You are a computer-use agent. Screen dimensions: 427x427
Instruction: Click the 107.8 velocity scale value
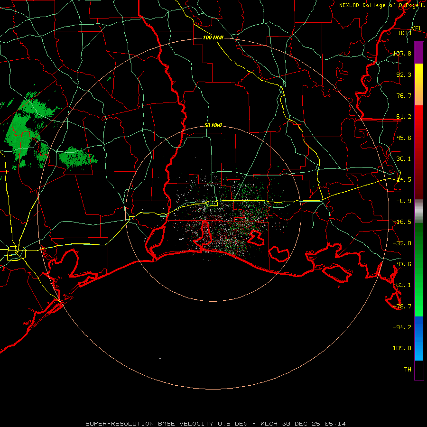402,53
